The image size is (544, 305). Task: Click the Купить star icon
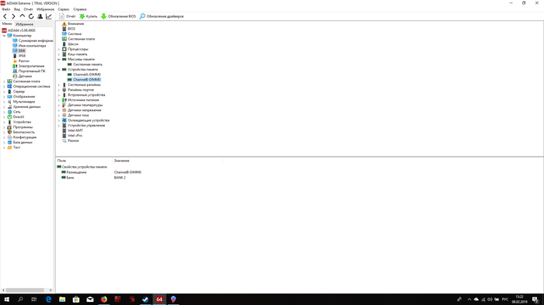pos(82,16)
